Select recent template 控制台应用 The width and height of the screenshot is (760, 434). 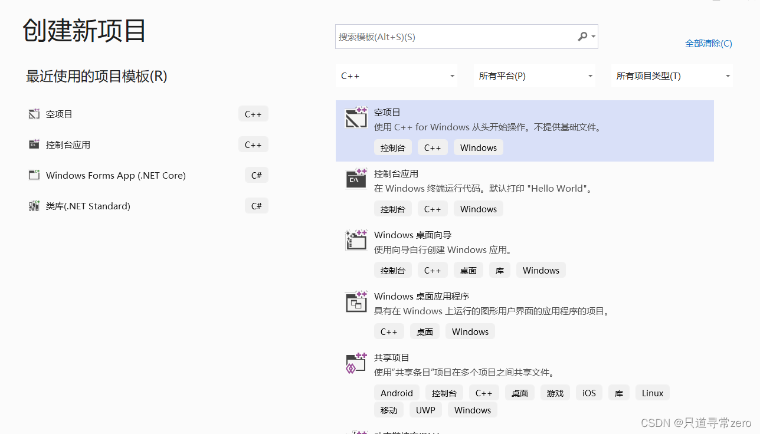click(68, 144)
